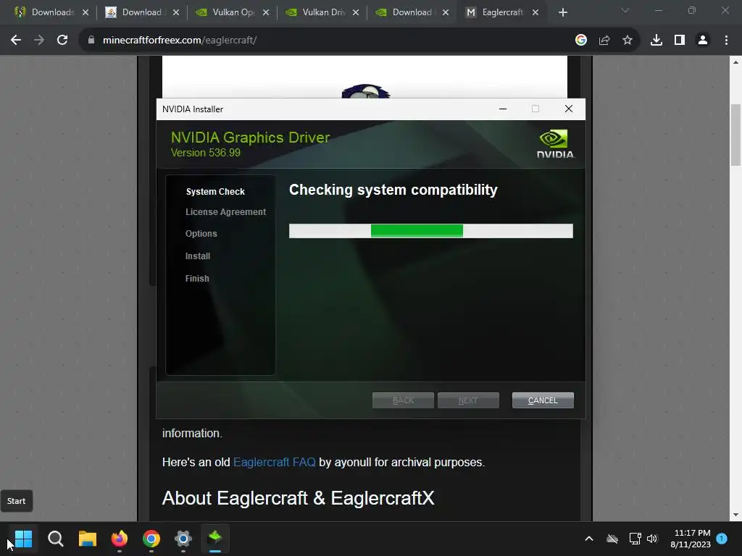Bookmark this page with star icon
This screenshot has height=556, width=742.
pyautogui.click(x=628, y=41)
